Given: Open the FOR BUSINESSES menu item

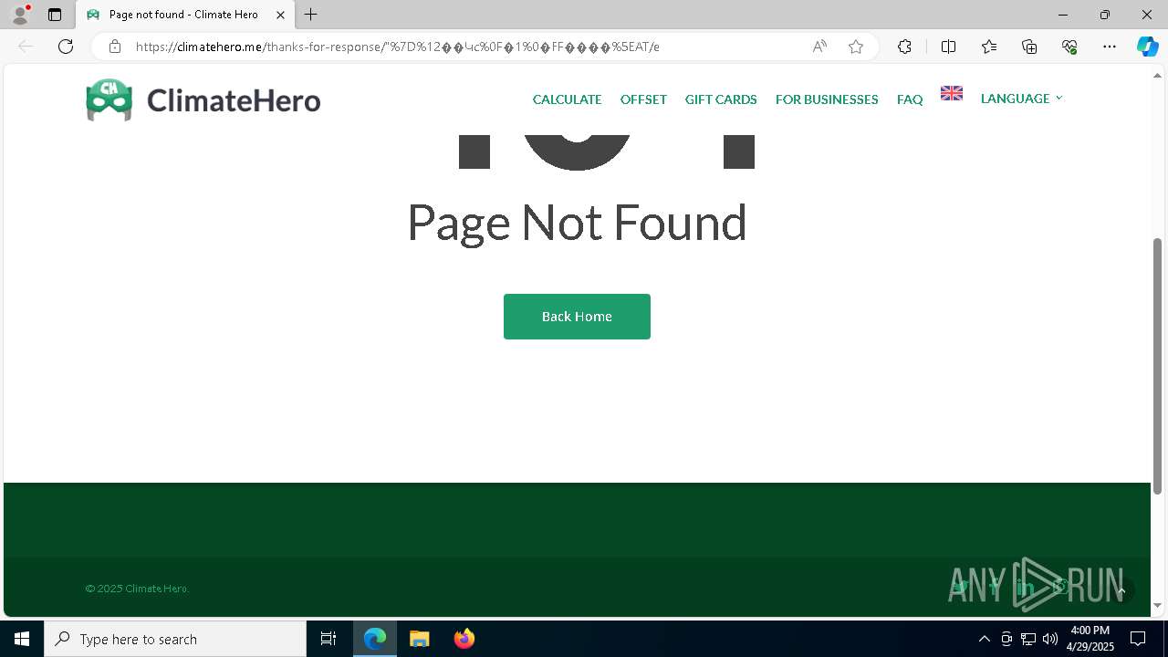Looking at the screenshot, I should [x=827, y=99].
